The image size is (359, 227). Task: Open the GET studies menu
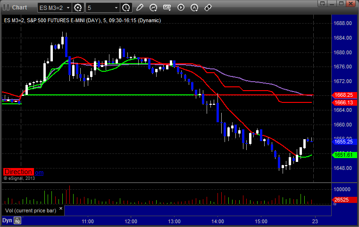167,8
